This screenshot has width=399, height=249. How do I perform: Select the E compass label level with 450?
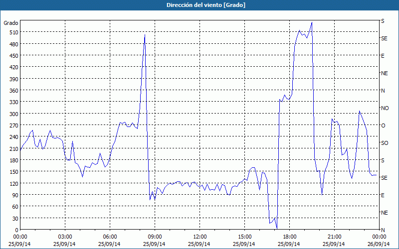click(x=383, y=56)
